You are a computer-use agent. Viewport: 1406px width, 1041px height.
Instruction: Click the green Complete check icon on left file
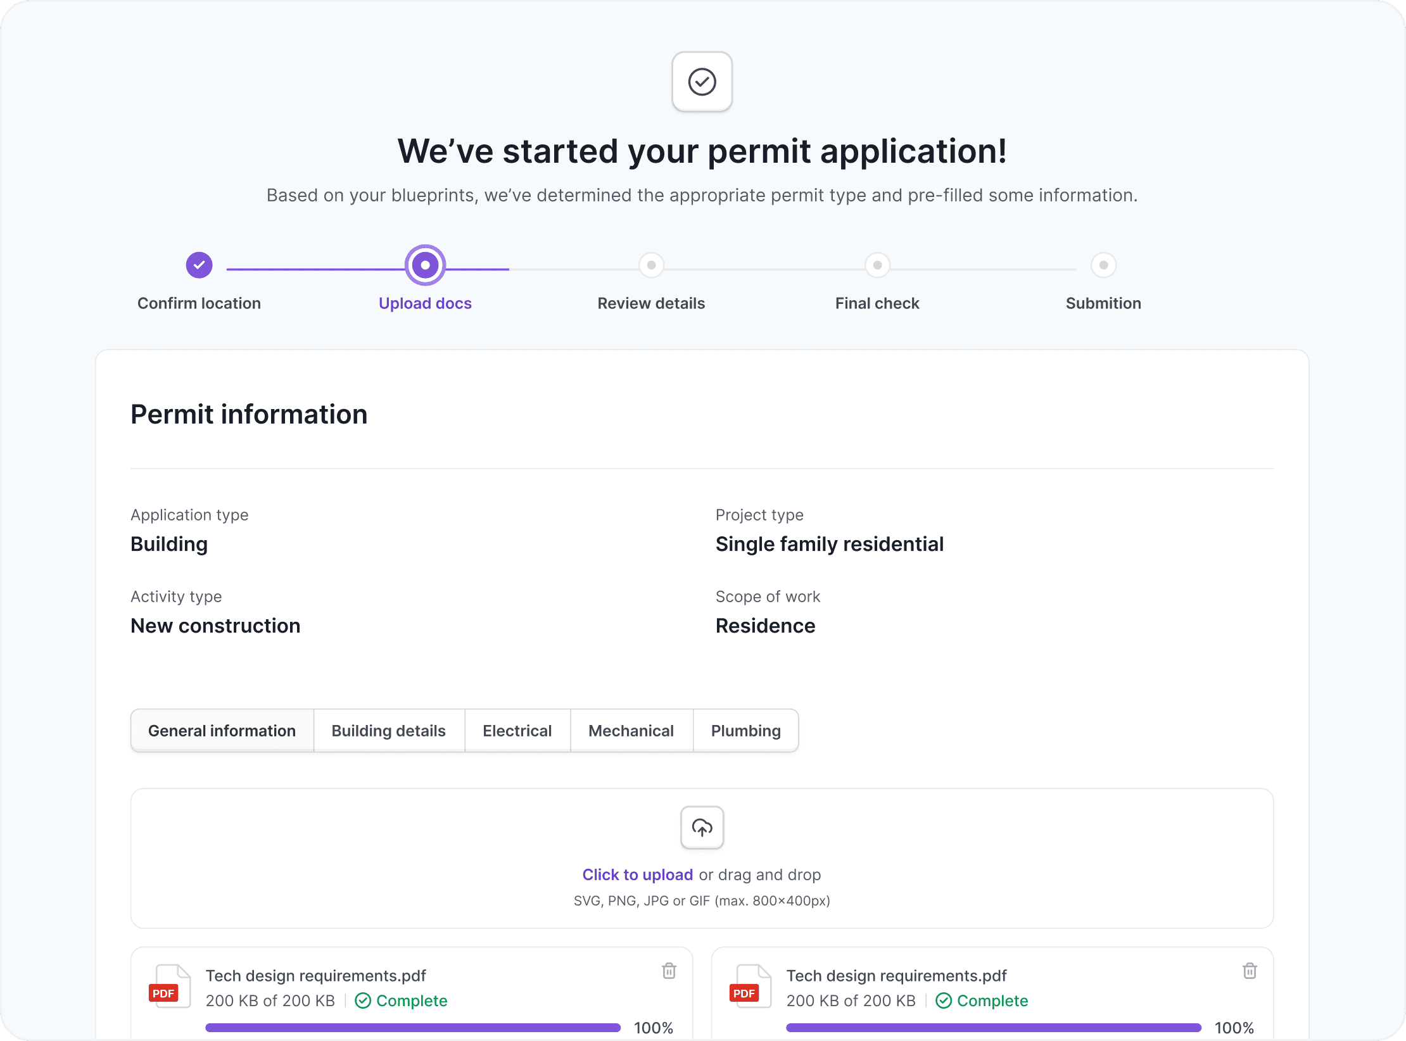pyautogui.click(x=363, y=1001)
